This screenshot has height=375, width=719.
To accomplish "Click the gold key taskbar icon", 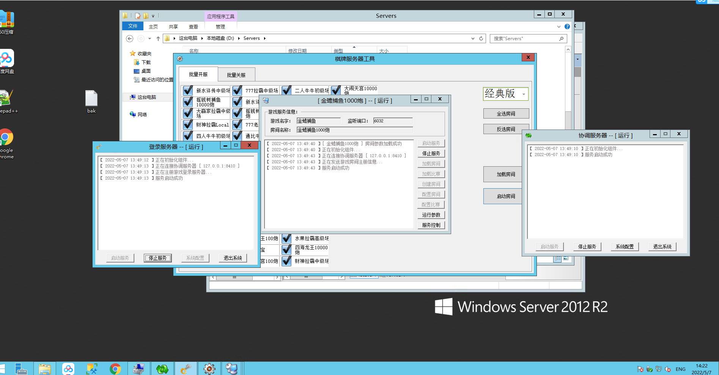I will (186, 369).
